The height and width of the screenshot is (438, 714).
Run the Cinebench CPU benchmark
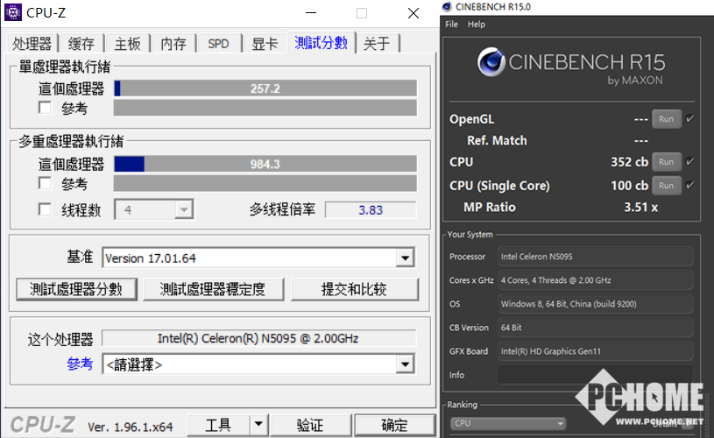pyautogui.click(x=666, y=162)
